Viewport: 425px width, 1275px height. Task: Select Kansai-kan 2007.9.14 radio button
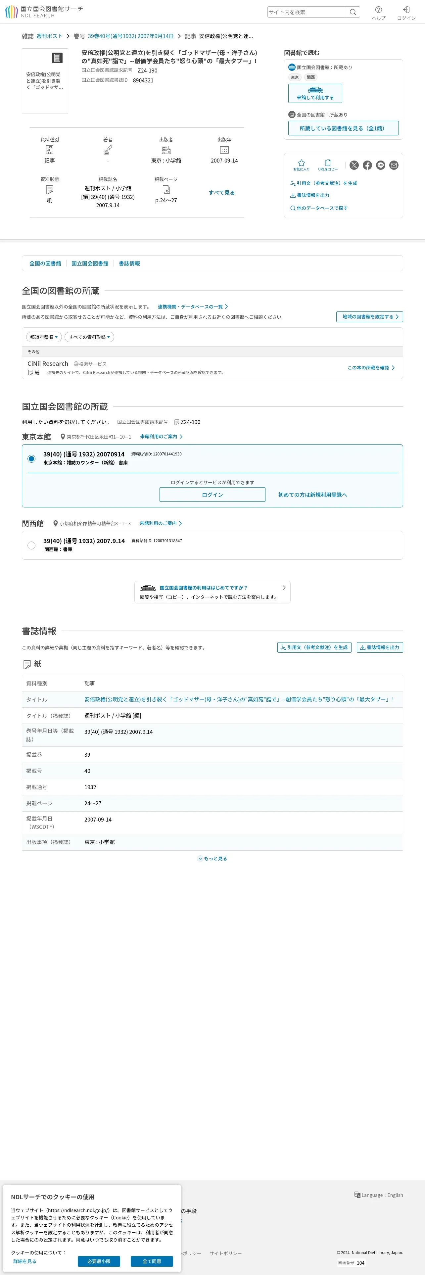(x=32, y=545)
